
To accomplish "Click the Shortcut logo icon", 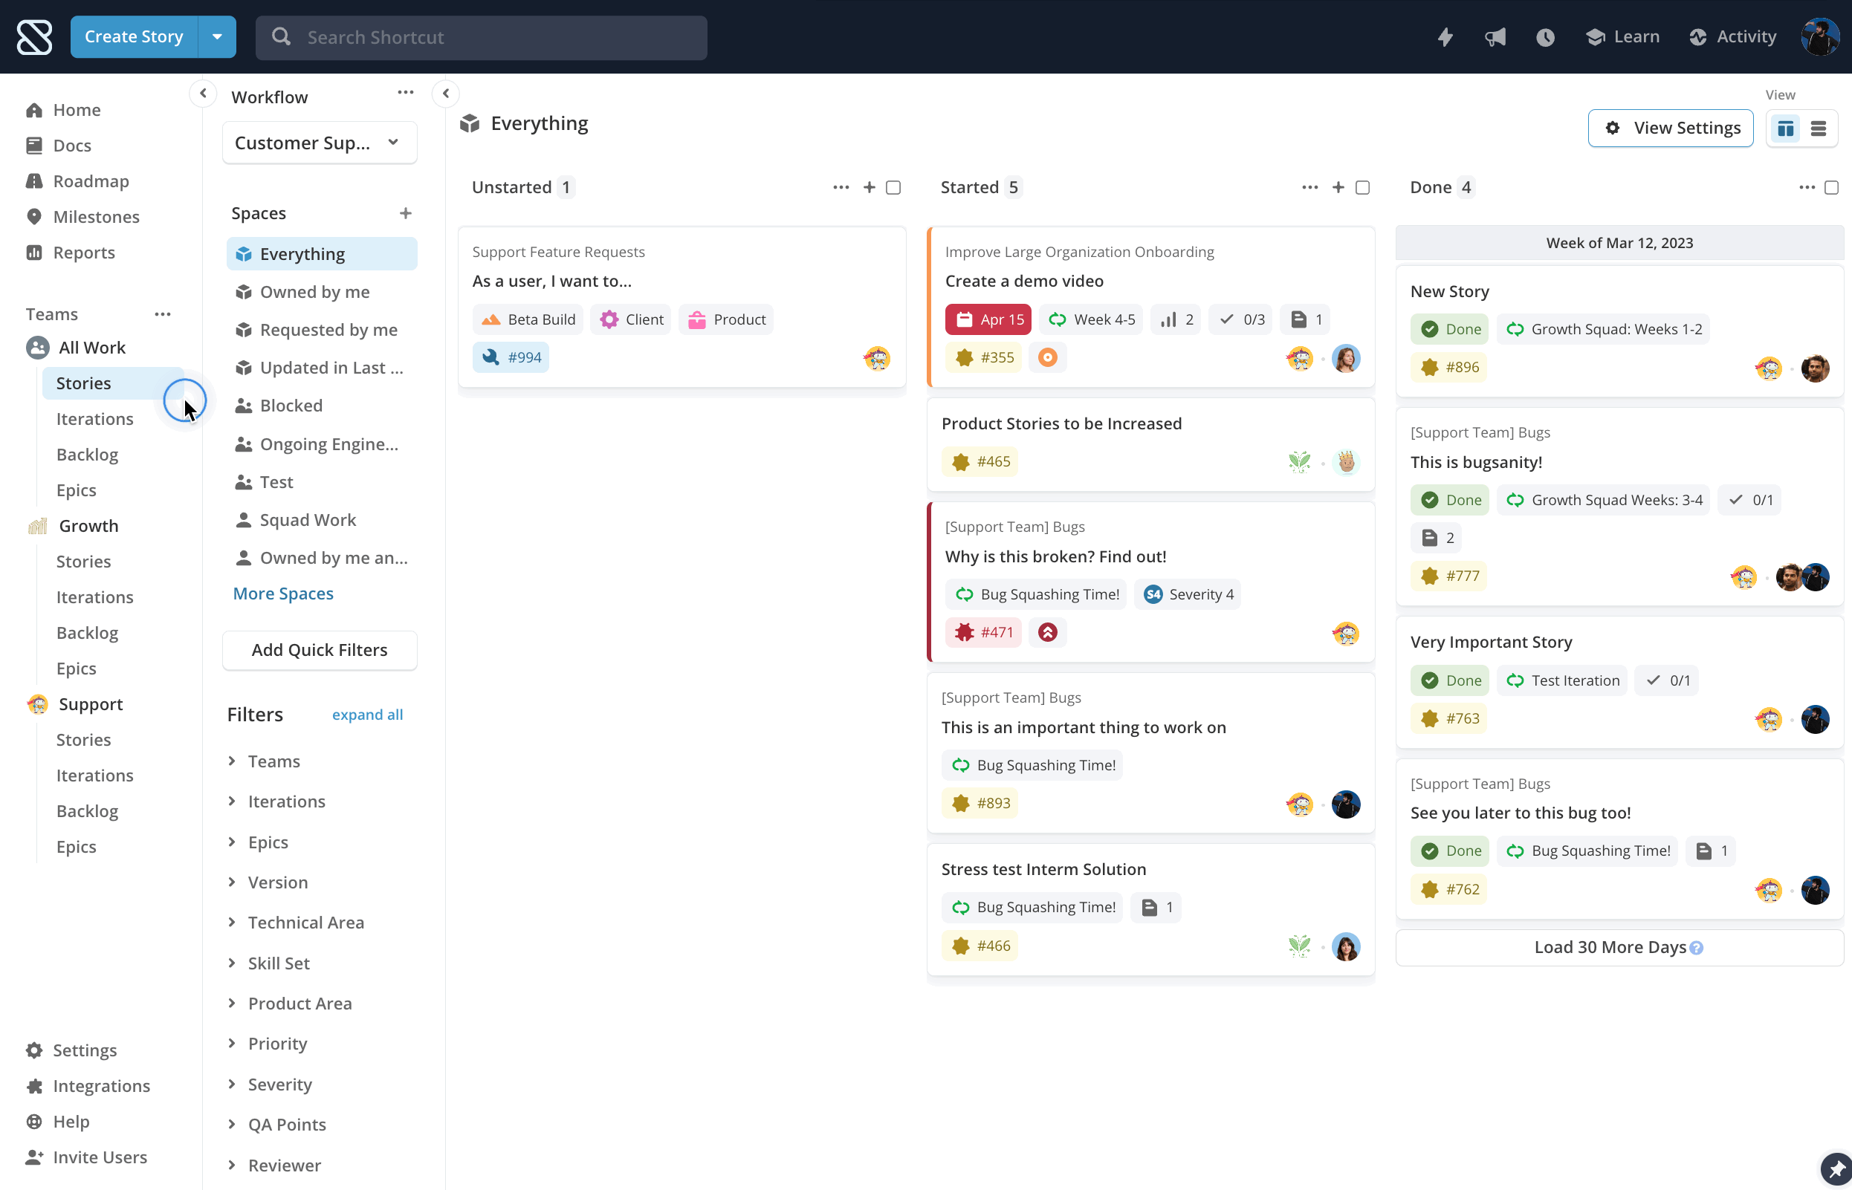I will point(35,37).
